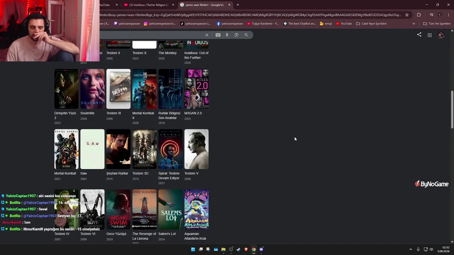This screenshot has height=255, width=454.
Task: Open the Ruhlar Bölgesi: Son Anahtar poster
Action: point(170,89)
